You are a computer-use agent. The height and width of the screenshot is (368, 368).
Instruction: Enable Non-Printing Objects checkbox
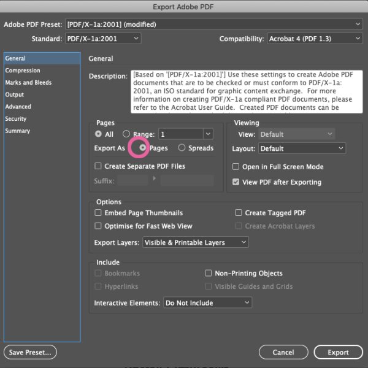click(x=208, y=273)
